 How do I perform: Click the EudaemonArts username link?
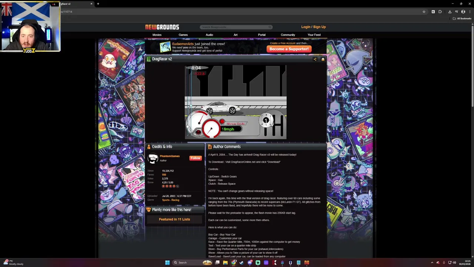(183, 44)
